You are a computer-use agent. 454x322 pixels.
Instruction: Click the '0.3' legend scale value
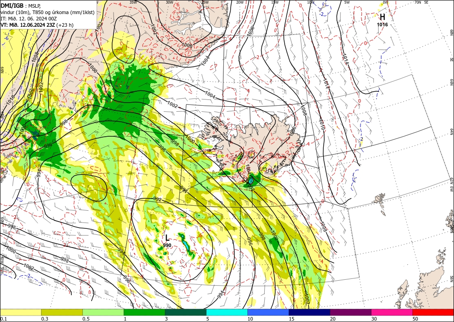(x=44, y=319)
